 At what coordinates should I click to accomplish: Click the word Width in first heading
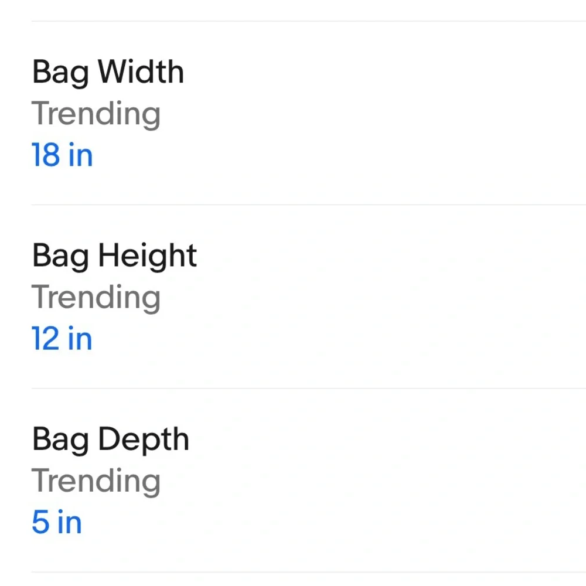pyautogui.click(x=141, y=71)
